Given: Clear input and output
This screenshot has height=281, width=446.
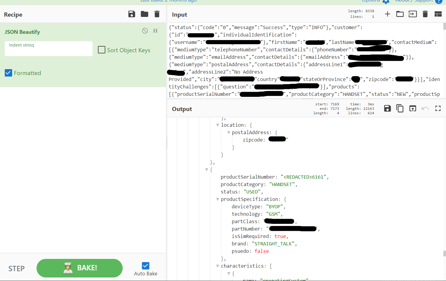Looking at the screenshot, I should [x=425, y=14].
